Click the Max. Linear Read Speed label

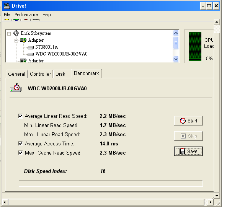[x=52, y=135]
